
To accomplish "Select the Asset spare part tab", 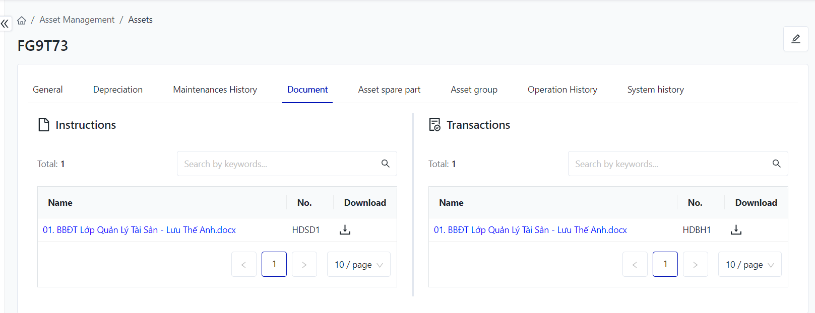I will click(389, 90).
